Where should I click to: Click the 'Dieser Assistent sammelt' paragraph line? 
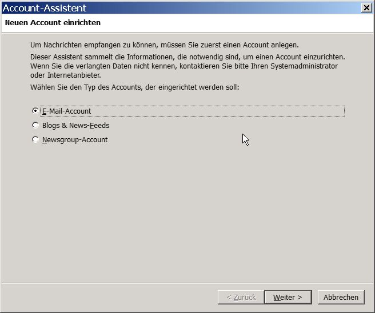point(187,57)
